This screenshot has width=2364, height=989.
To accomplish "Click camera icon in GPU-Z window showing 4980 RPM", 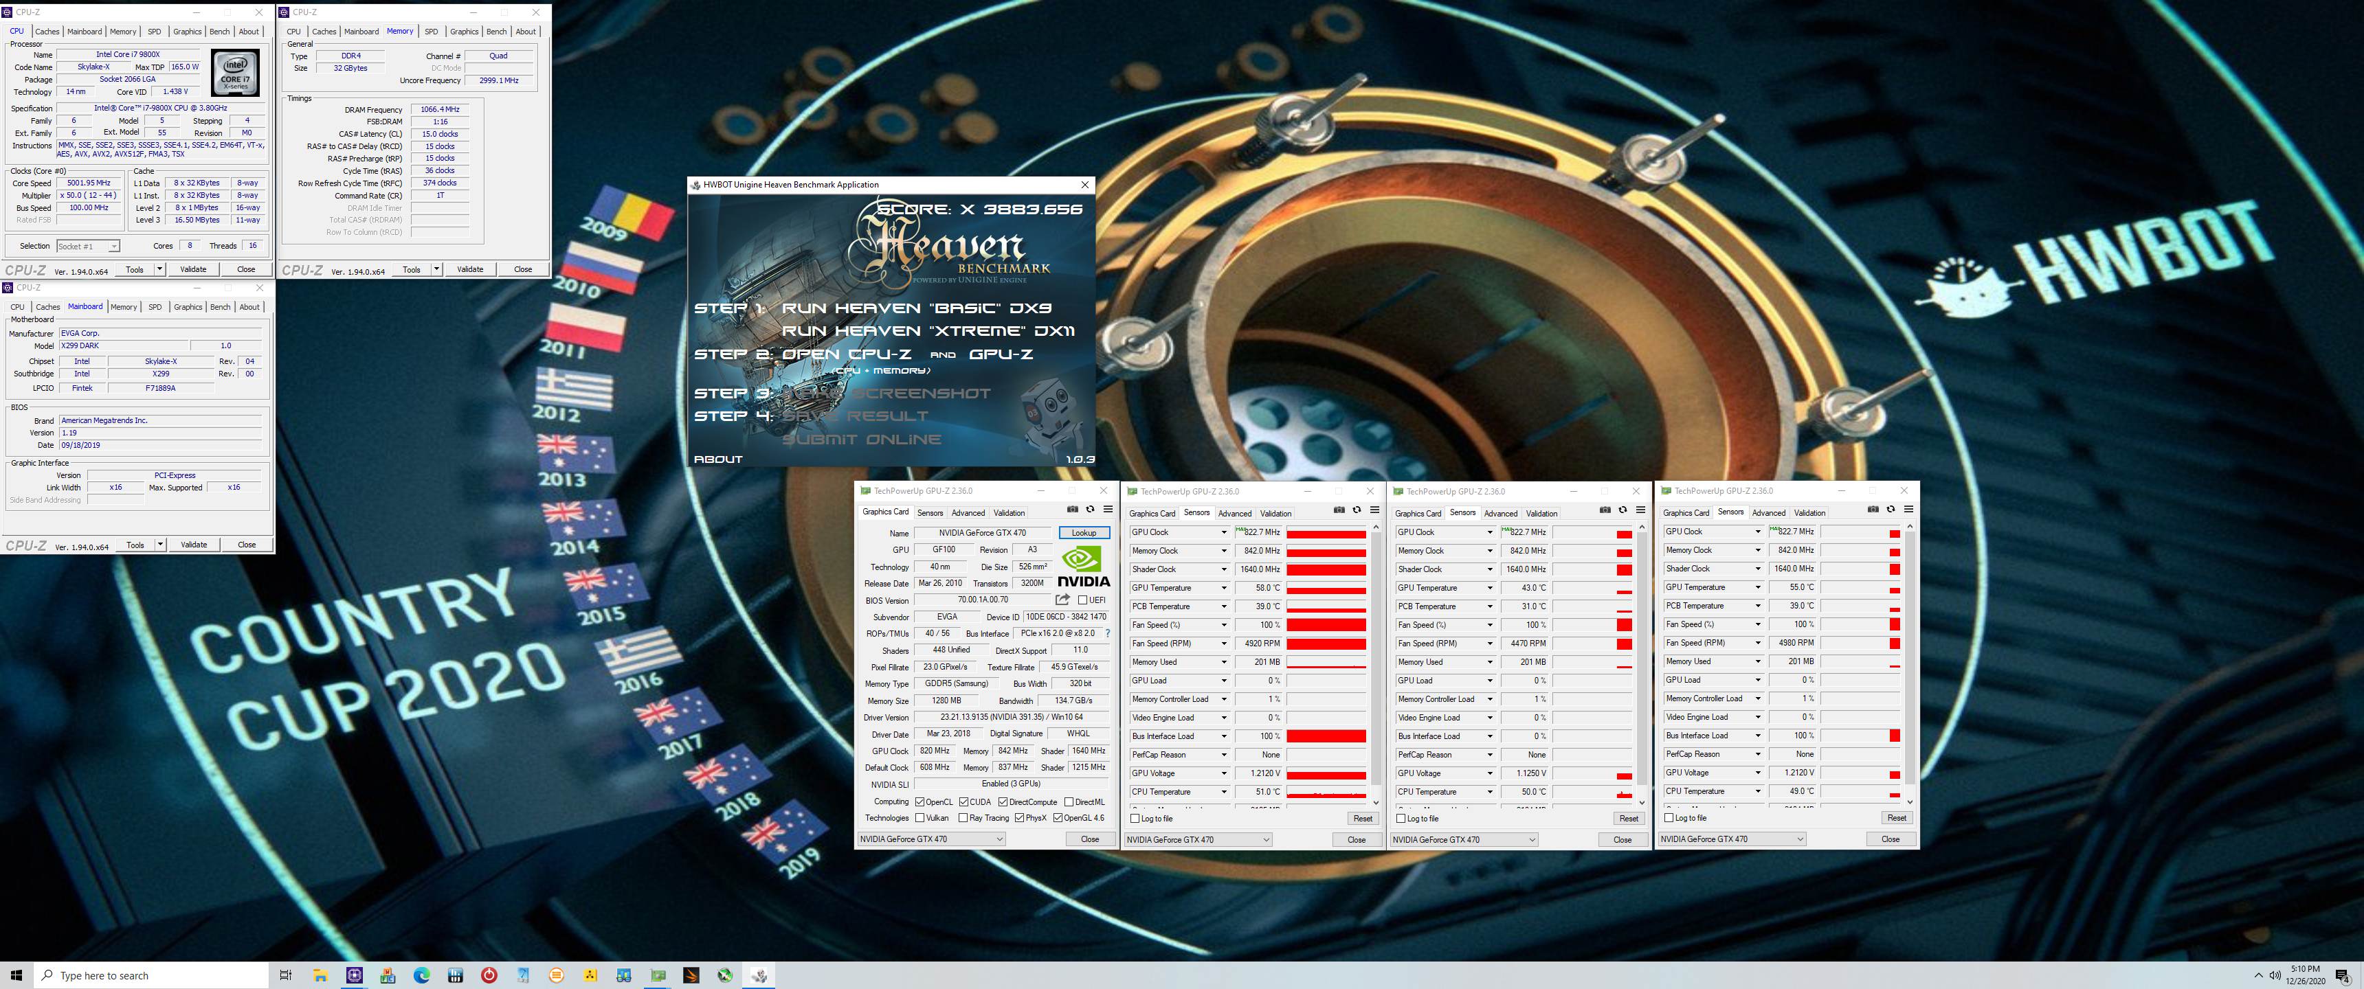I will [1873, 509].
